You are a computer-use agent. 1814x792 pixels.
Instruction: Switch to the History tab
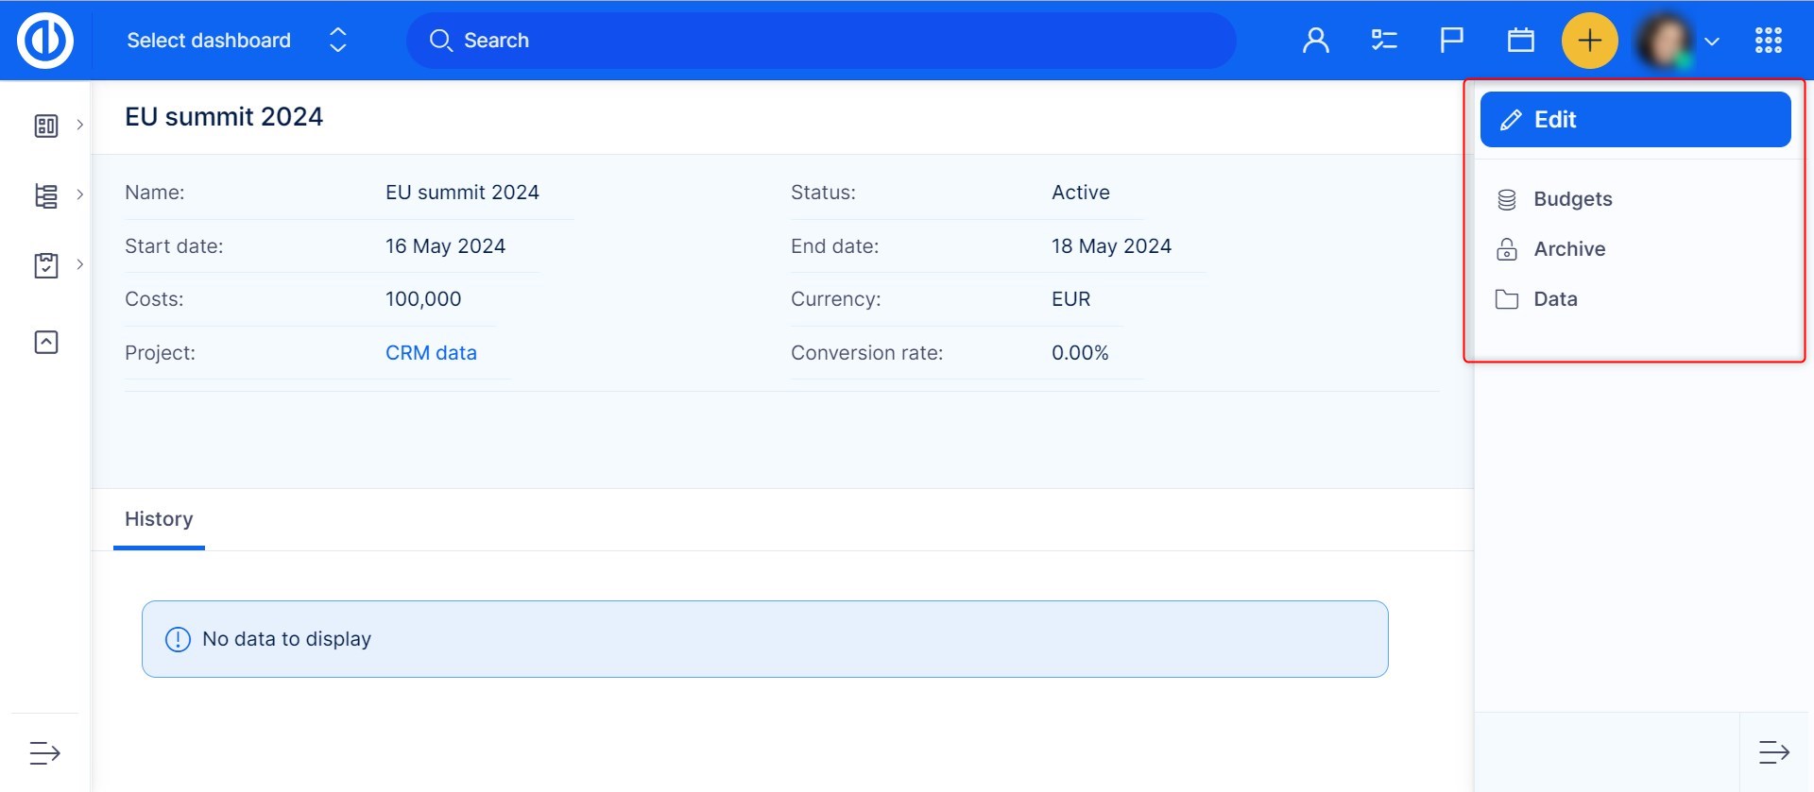click(159, 519)
